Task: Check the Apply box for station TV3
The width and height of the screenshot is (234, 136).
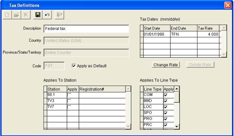Action: tap(69, 101)
